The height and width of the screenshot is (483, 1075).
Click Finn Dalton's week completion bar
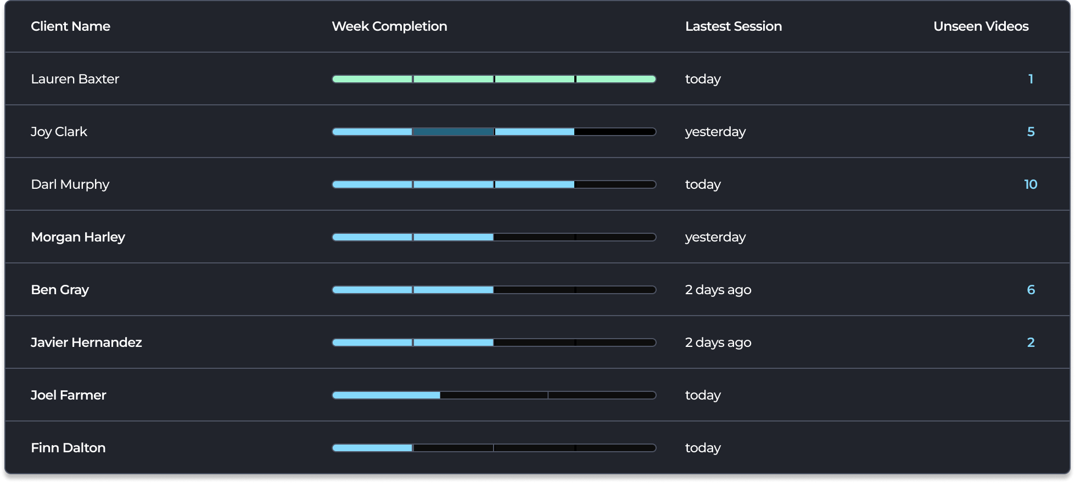[494, 448]
